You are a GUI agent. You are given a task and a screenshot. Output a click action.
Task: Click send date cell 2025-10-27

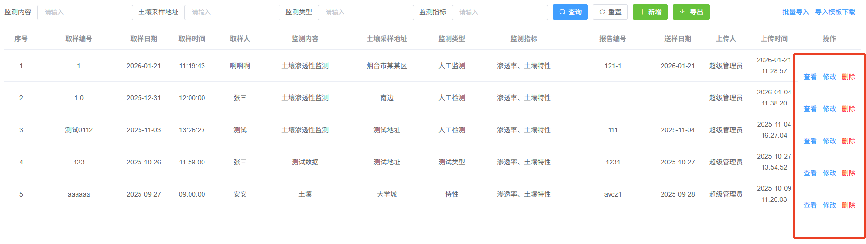677,162
